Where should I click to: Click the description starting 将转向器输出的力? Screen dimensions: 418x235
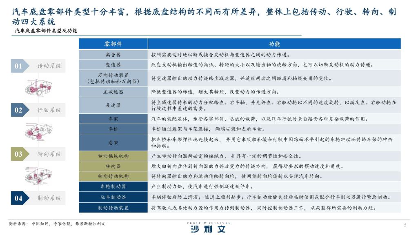(x=237, y=176)
